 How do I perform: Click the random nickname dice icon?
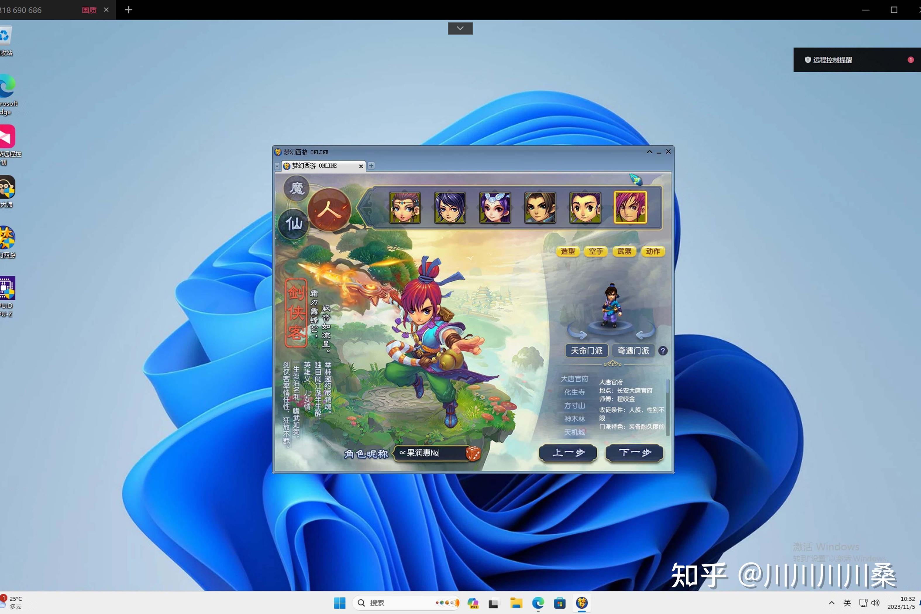(473, 453)
